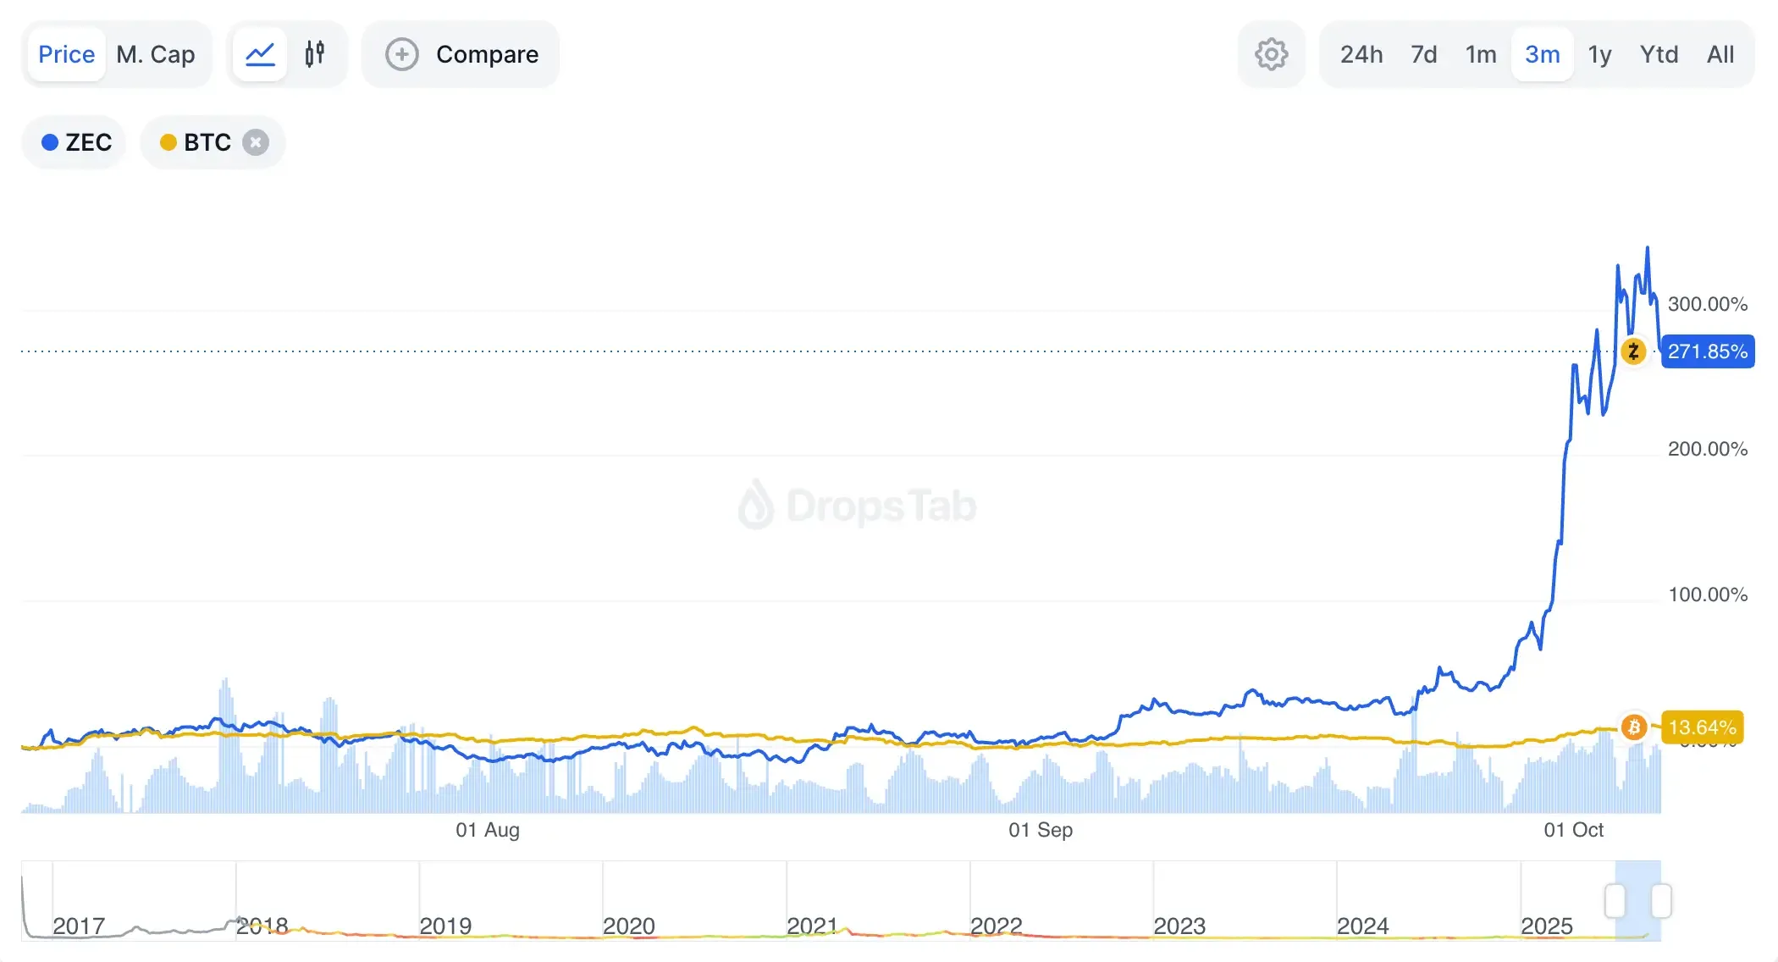Remove BTC from the comparison
1778x962 pixels.
coord(256,142)
